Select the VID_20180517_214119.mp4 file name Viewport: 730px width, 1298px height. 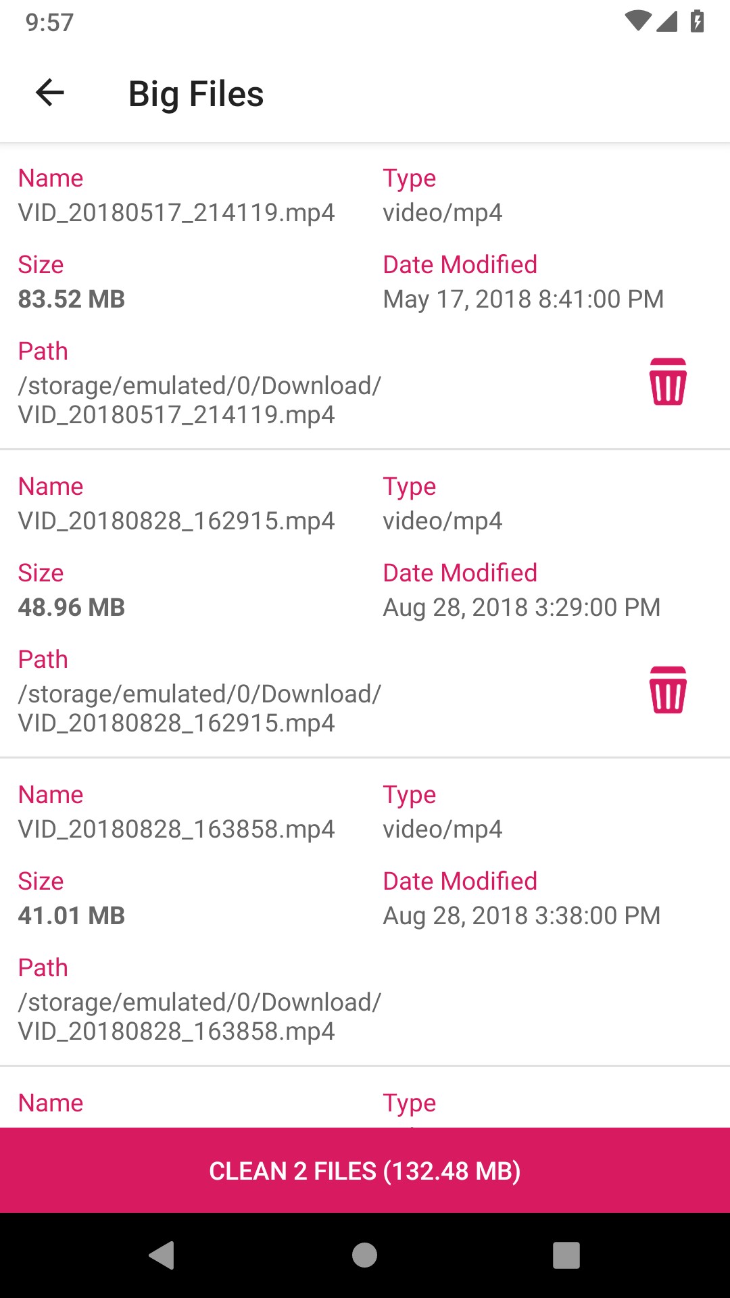176,213
